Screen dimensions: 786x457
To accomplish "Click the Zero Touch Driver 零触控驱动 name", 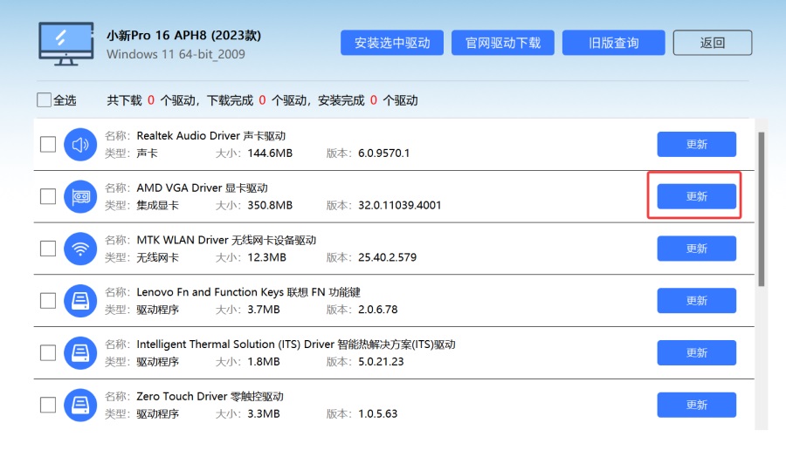I will click(210, 397).
